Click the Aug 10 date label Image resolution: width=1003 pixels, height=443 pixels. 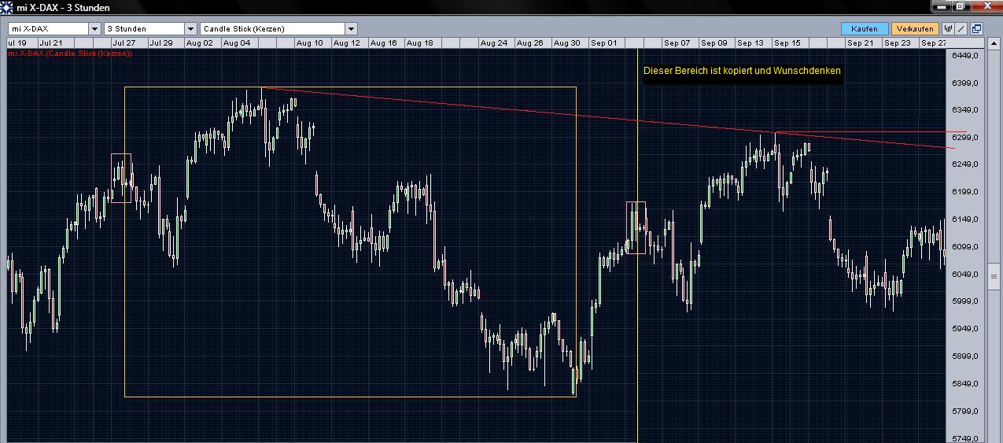coord(309,43)
